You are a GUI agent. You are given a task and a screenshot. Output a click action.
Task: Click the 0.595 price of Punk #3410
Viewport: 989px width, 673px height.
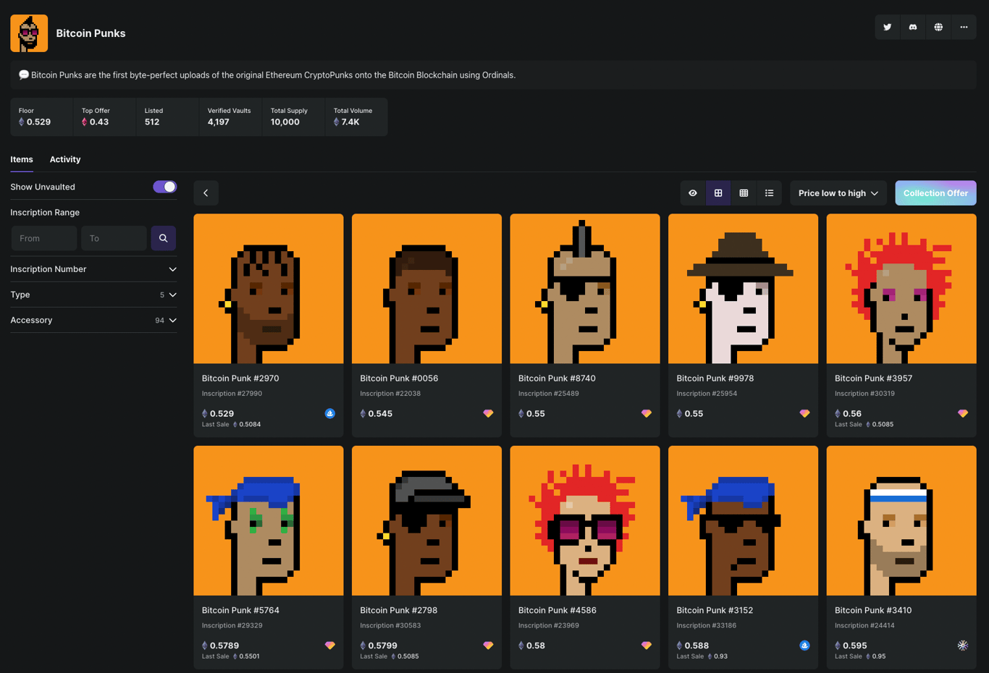pyautogui.click(x=851, y=646)
